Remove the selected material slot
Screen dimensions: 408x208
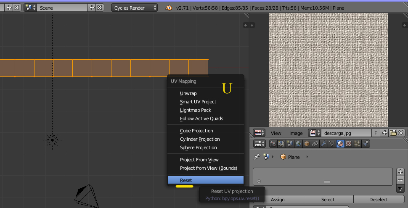[x=400, y=180]
